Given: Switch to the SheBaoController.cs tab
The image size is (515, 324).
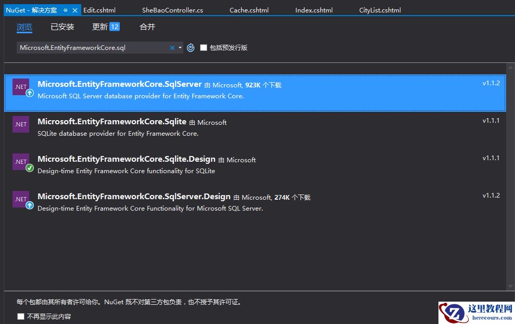Looking at the screenshot, I should pyautogui.click(x=173, y=9).
